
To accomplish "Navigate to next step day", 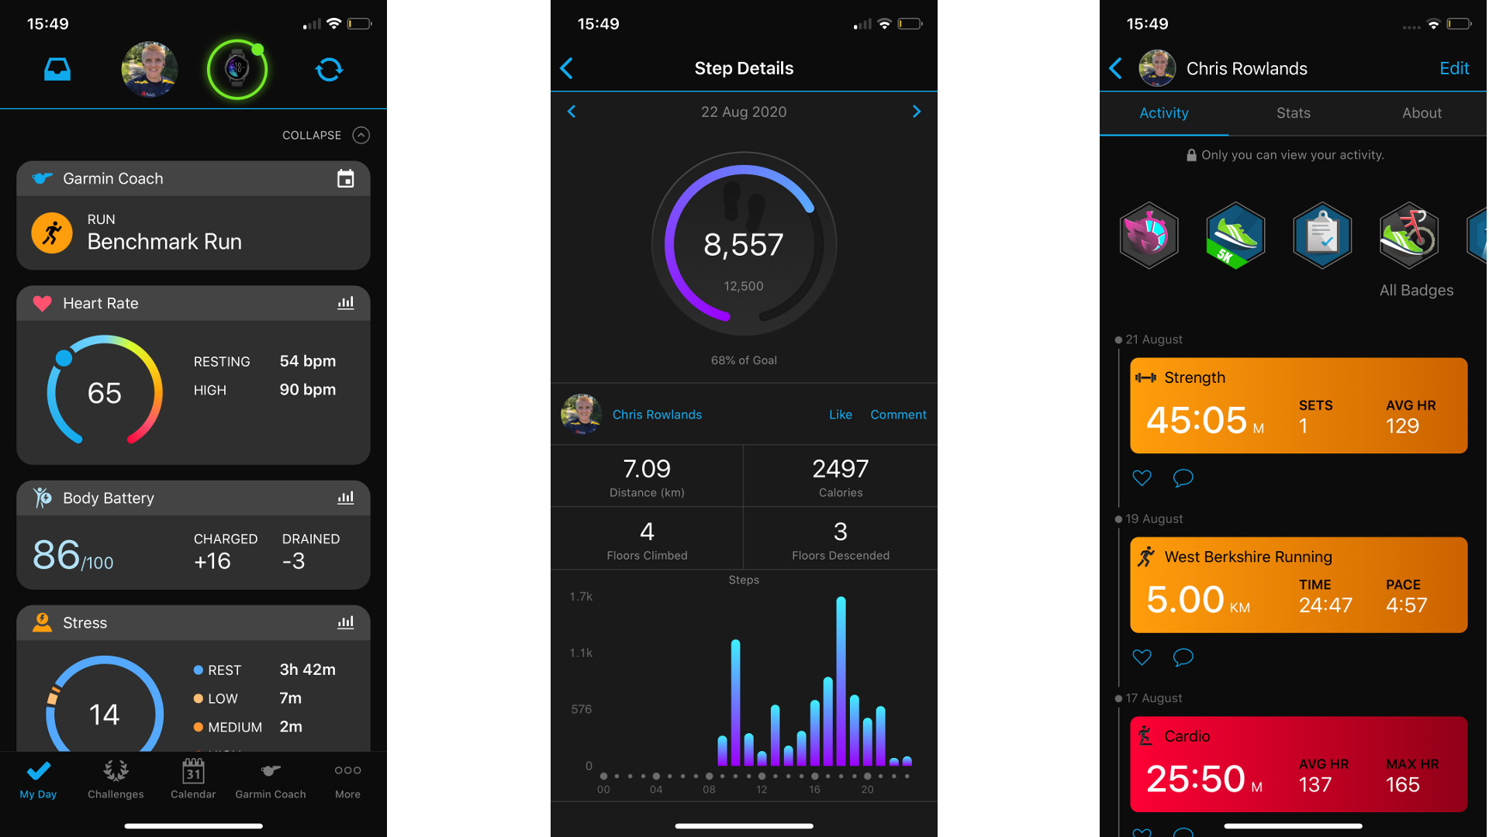I will tap(917, 112).
